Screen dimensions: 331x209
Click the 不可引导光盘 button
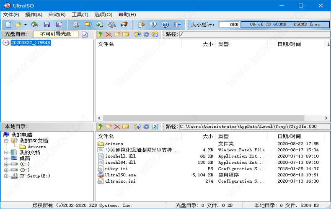click(55, 34)
